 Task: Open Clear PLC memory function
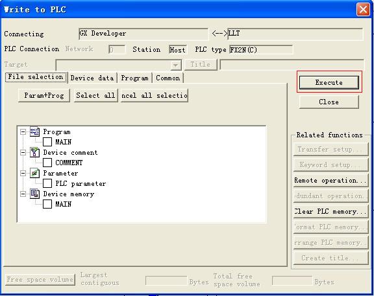pyautogui.click(x=331, y=212)
